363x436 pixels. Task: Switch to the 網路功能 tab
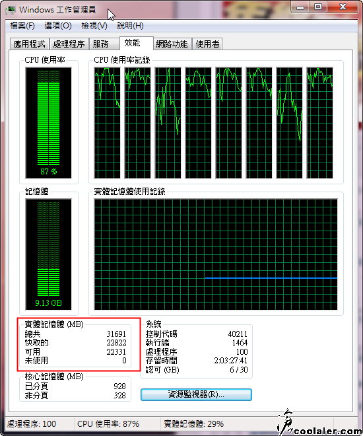pyautogui.click(x=172, y=44)
